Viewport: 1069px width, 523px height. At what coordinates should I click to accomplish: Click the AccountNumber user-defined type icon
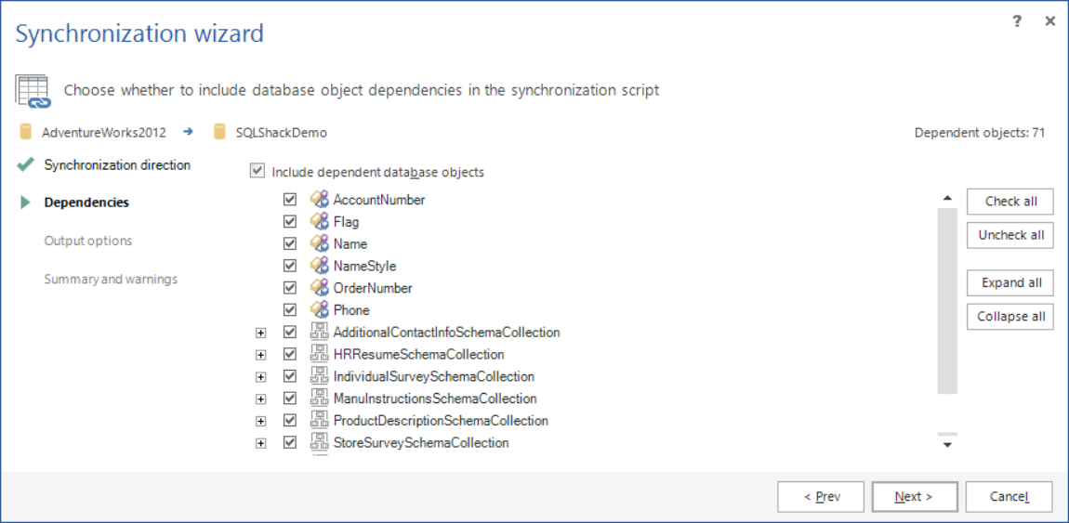pyautogui.click(x=320, y=200)
